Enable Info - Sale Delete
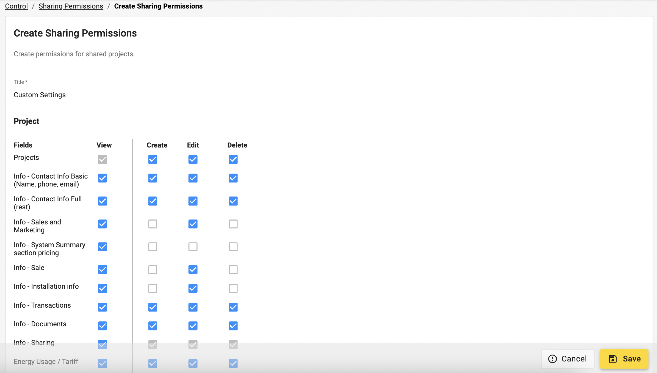This screenshot has height=373, width=657. [233, 269]
